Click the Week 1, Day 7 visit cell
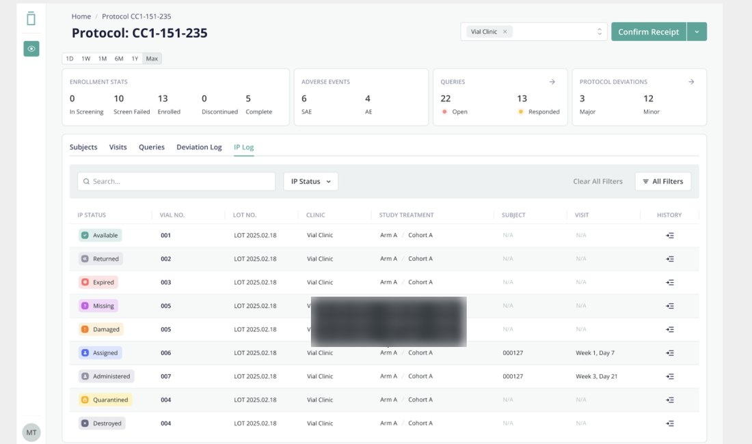This screenshot has width=752, height=444. click(595, 353)
